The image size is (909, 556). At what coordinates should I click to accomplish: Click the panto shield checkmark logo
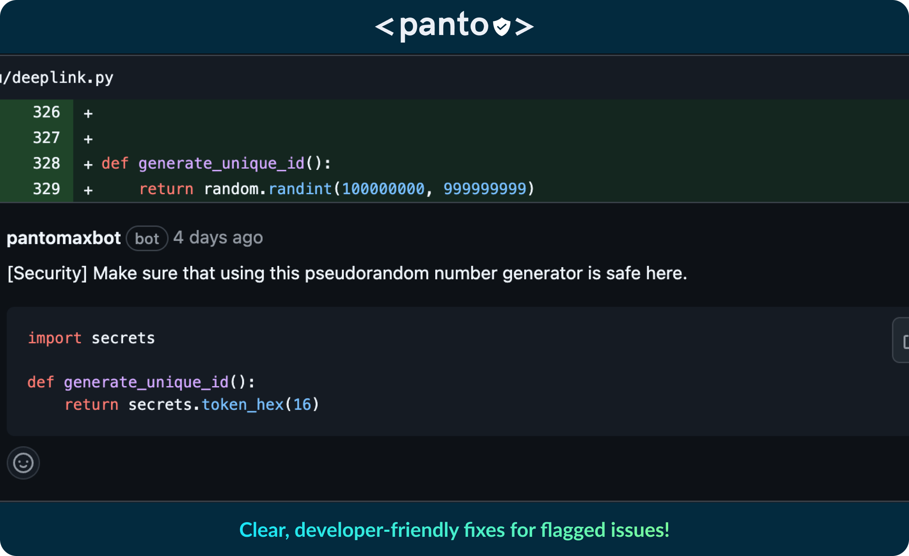tap(501, 27)
